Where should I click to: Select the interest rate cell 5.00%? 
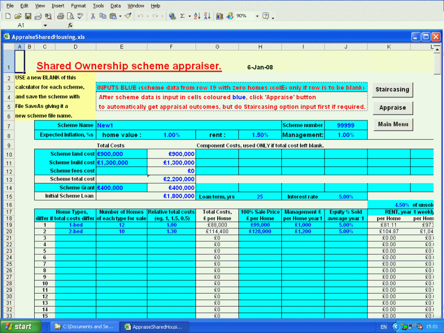click(x=346, y=197)
